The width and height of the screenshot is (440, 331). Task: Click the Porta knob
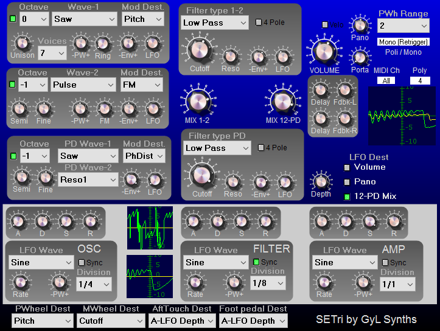coord(360,54)
